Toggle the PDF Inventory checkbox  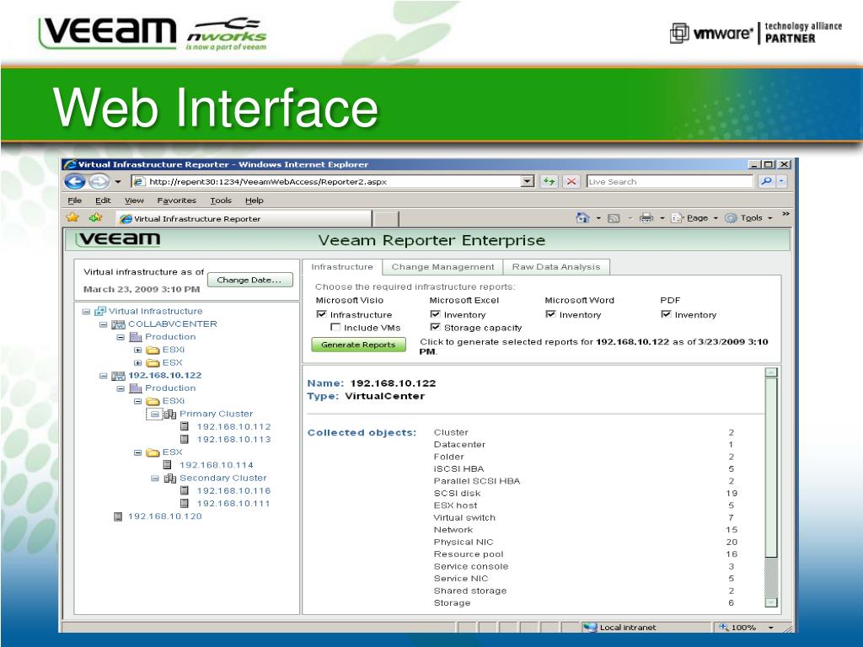(666, 314)
